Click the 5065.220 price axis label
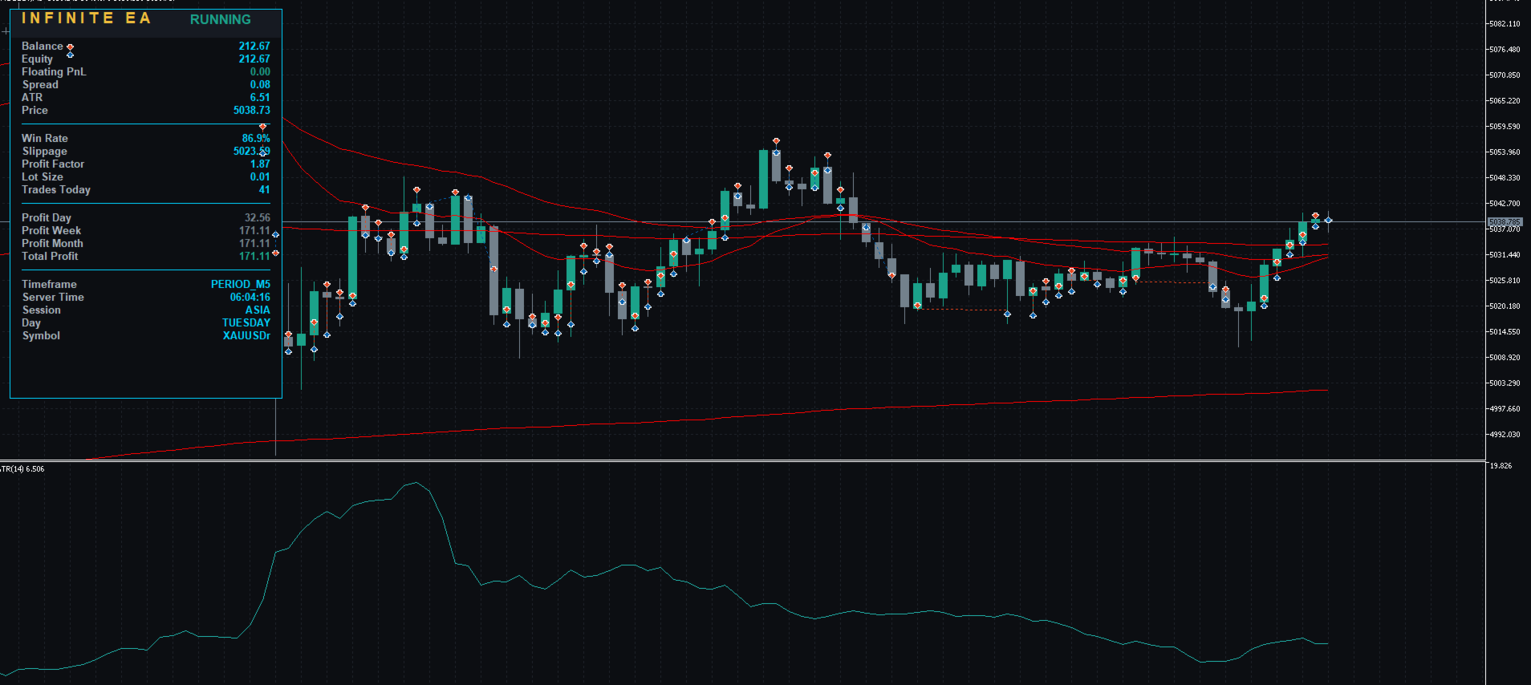Viewport: 1531px width, 685px height. click(1505, 101)
